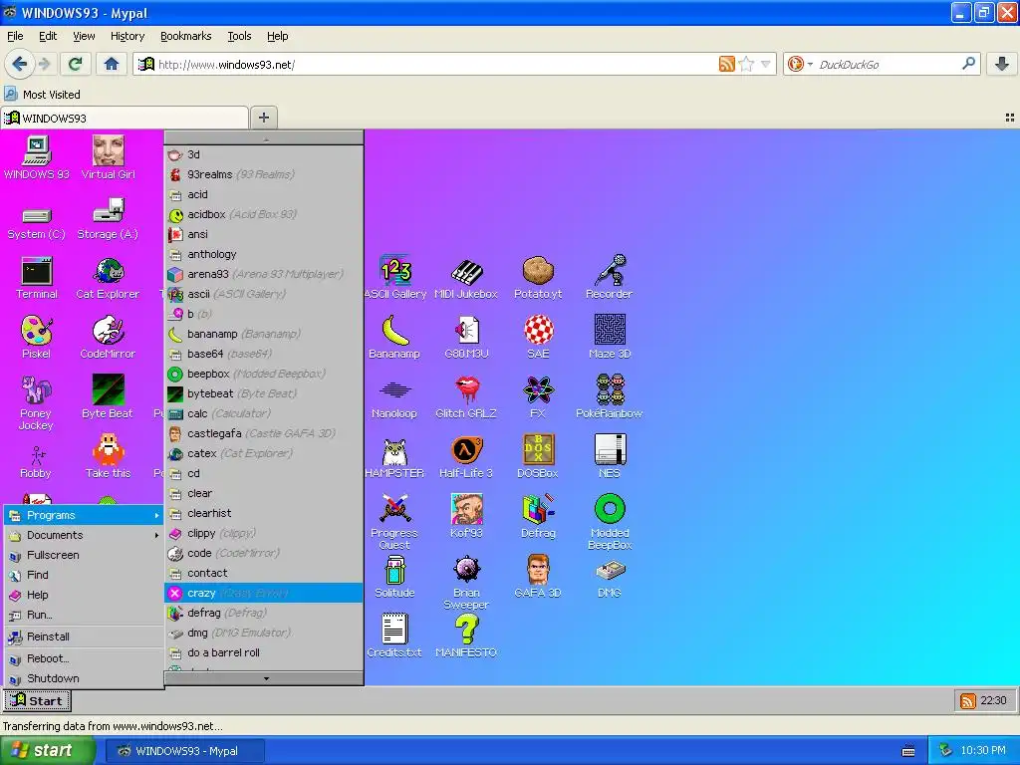
Task: Open Progress Quest desktop icon
Action: (x=394, y=522)
